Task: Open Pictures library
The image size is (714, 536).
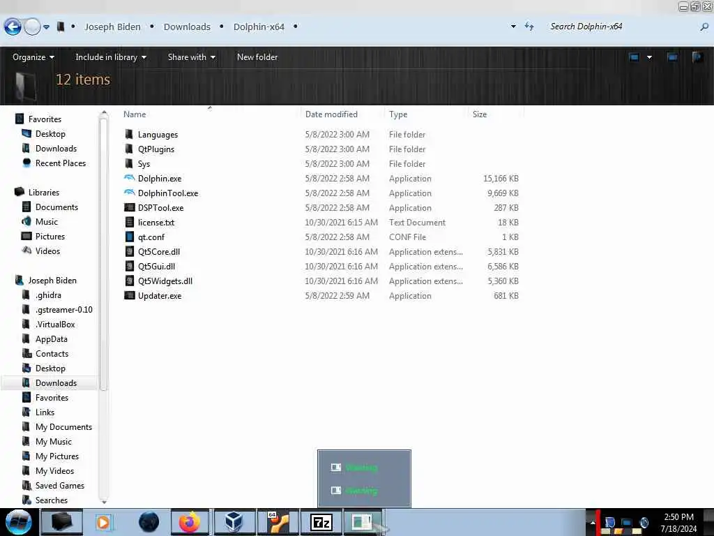Action: click(x=50, y=236)
